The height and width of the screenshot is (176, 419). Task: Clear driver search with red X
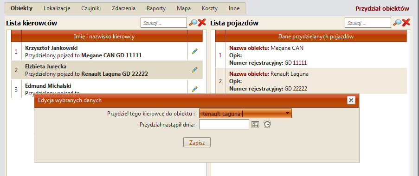click(x=202, y=23)
